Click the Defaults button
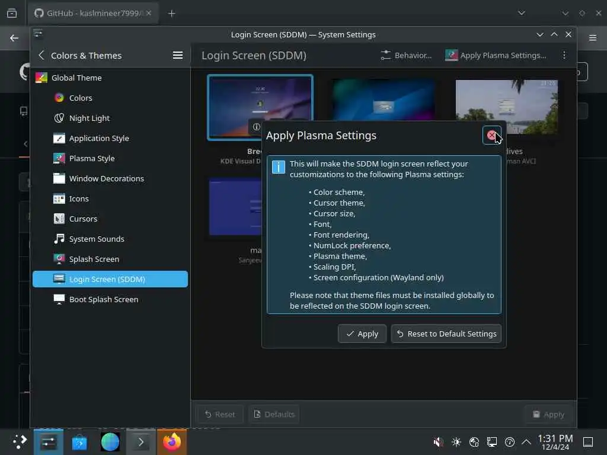This screenshot has height=455, width=607. click(x=274, y=414)
